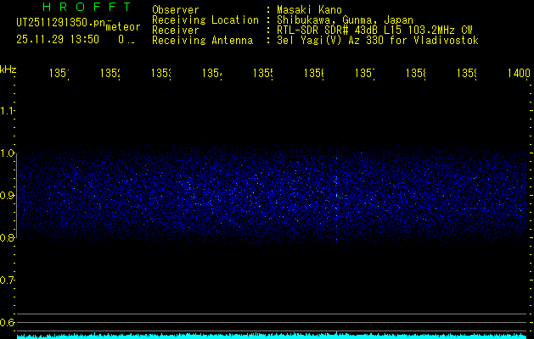Click the Receiving Antenna label

[x=202, y=40]
